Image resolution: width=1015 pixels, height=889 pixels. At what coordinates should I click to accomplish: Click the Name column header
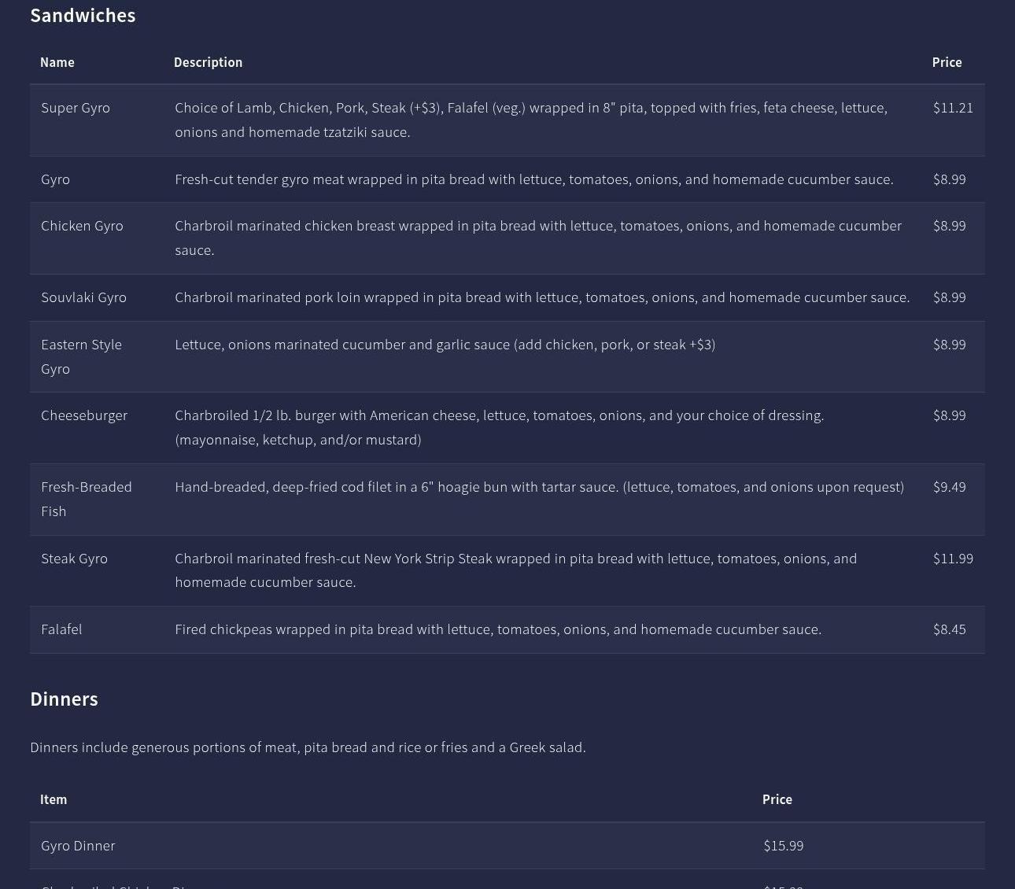57,62
